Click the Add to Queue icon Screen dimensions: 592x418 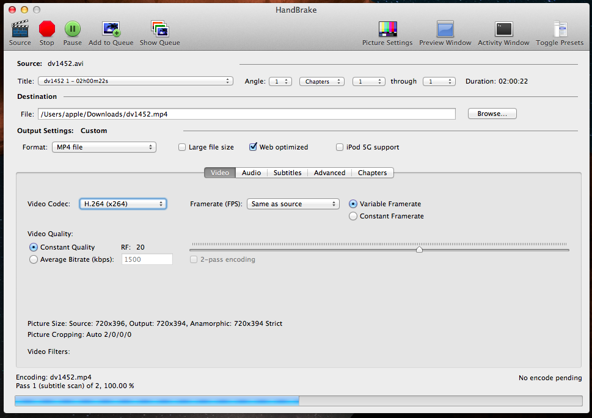tap(111, 29)
